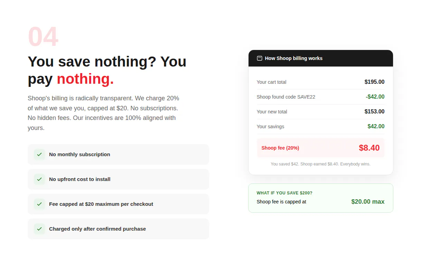Viewport: 439px width, 262px height.
Task: Click the large pink '04' section number
Action: pyautogui.click(x=43, y=37)
